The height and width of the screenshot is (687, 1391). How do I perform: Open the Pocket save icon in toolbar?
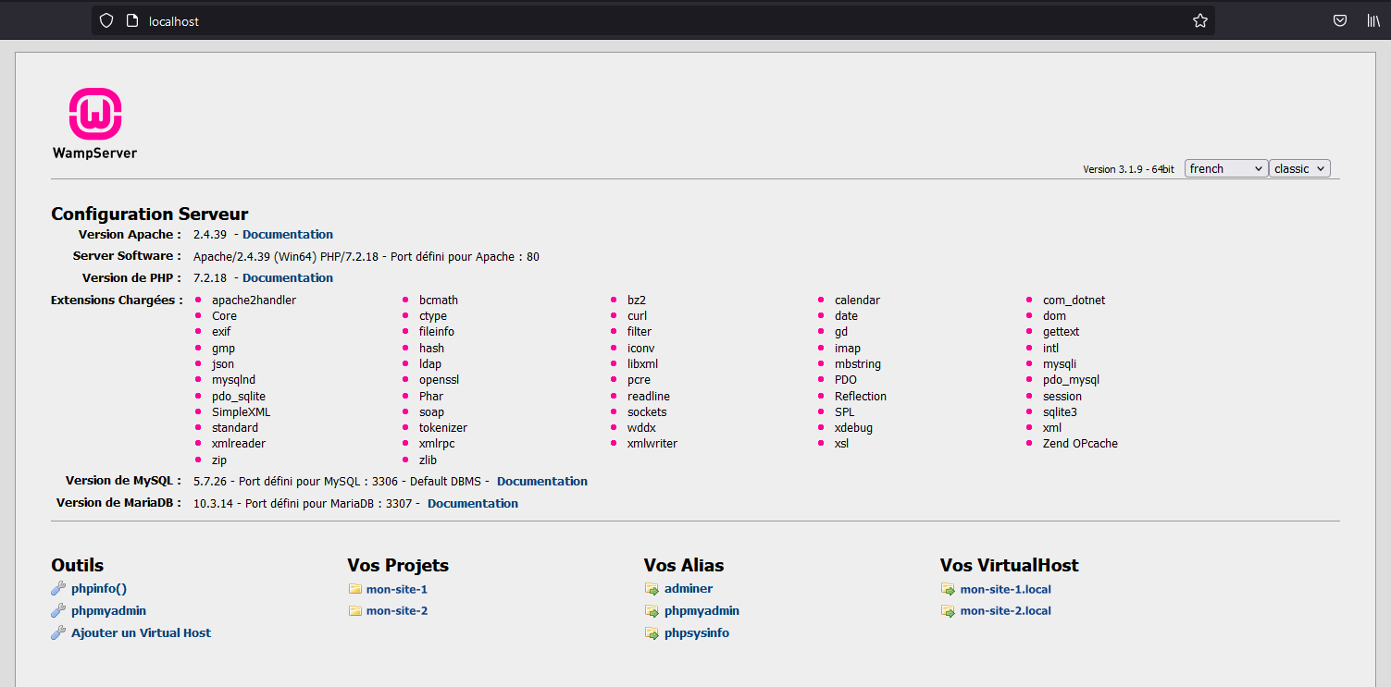pyautogui.click(x=1339, y=20)
